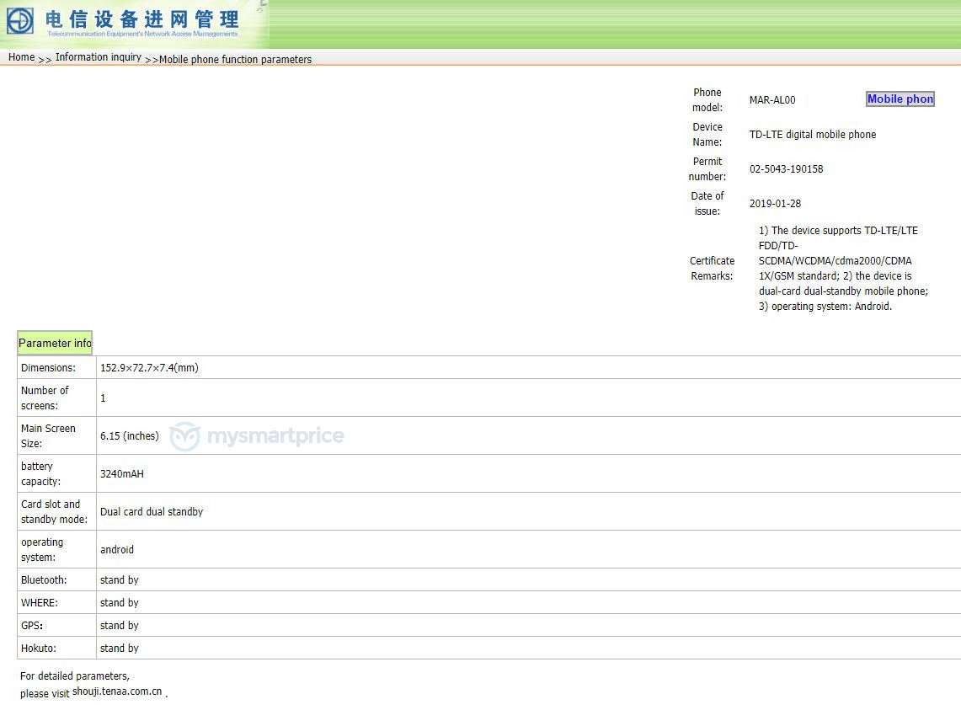Click the 3240mAH battery capacity value
The height and width of the screenshot is (710, 961).
tap(121, 474)
